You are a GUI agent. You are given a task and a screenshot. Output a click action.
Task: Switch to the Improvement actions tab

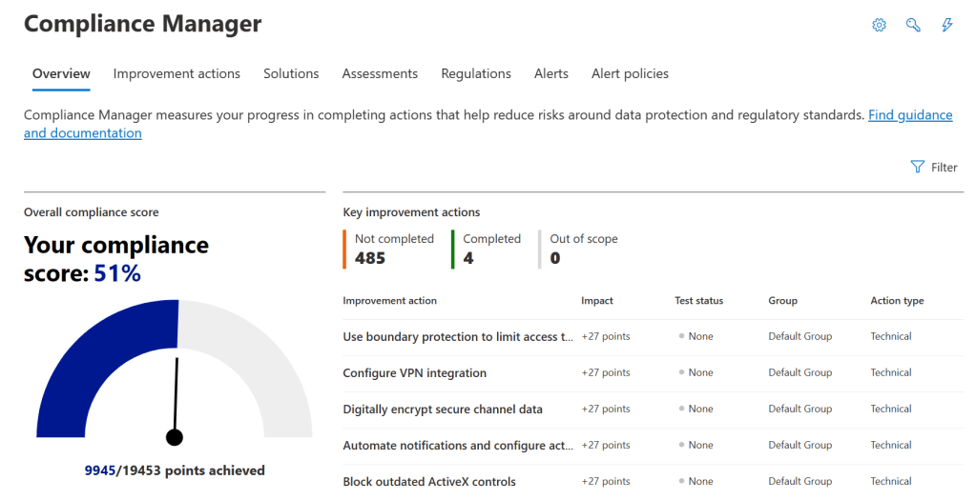point(177,73)
